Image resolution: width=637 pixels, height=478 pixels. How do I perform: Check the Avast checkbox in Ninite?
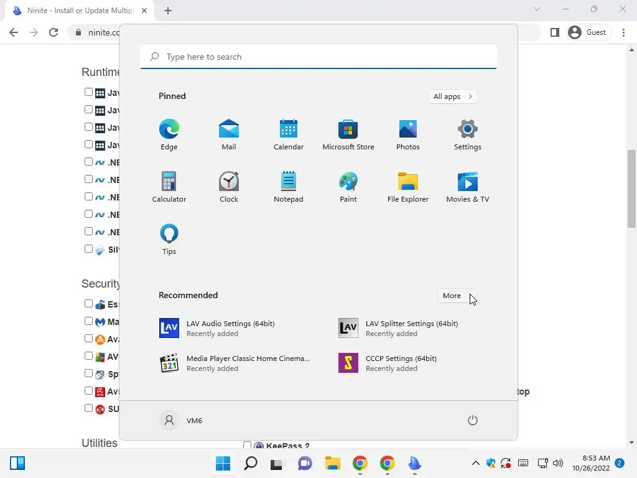pos(88,339)
